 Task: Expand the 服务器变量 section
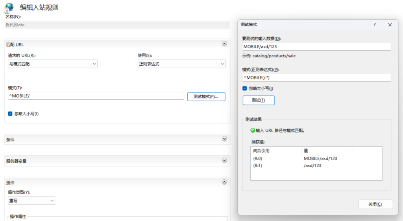point(224,160)
